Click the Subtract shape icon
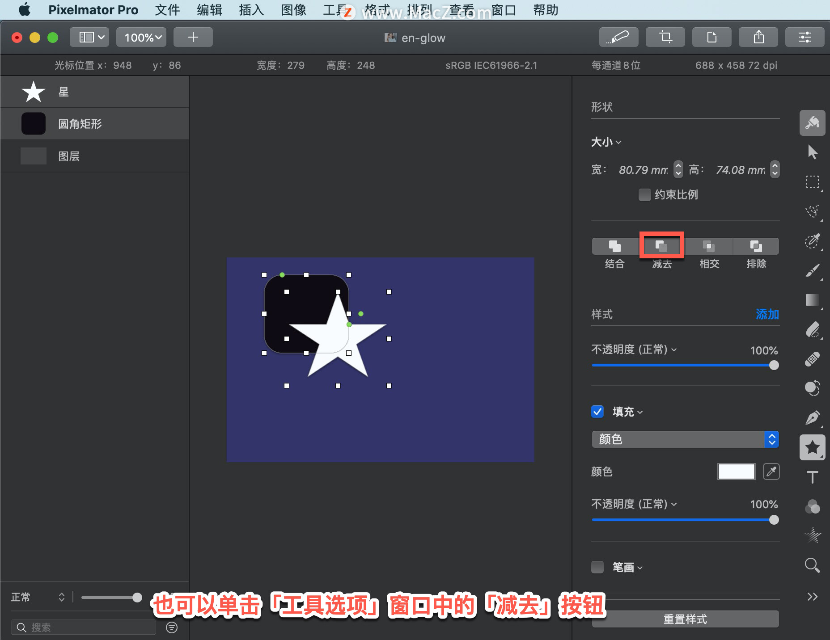830x640 pixels. [661, 246]
